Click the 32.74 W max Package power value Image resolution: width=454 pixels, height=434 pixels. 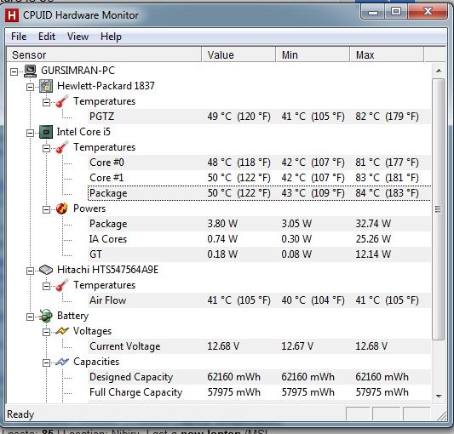373,224
